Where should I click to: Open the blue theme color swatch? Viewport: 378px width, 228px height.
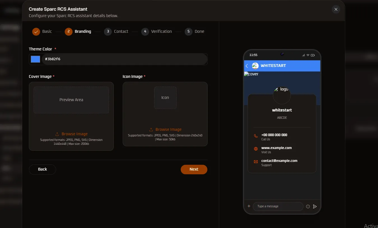point(35,59)
